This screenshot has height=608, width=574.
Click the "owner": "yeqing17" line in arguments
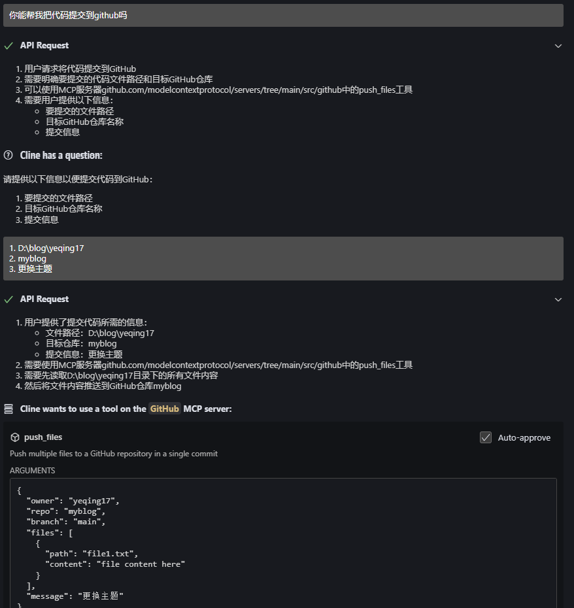(x=73, y=501)
